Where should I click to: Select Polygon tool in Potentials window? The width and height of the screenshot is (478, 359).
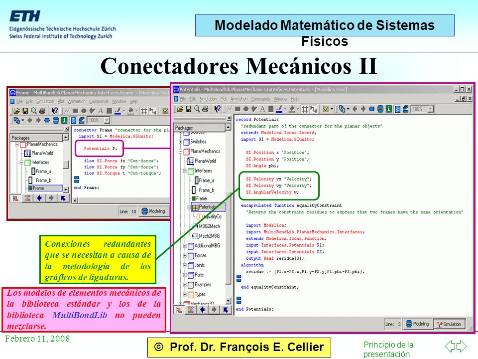point(254,109)
